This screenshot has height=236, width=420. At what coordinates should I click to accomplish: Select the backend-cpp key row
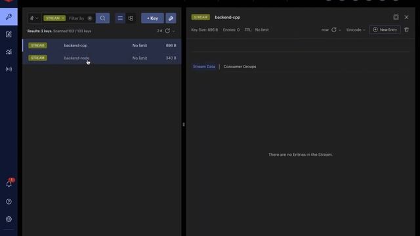tap(102, 45)
